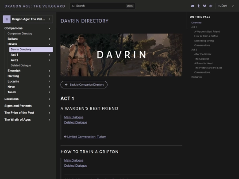Focus the Search input field
Image resolution: width=239 pixels, height=179 pixels.
pyautogui.click(x=102, y=6)
